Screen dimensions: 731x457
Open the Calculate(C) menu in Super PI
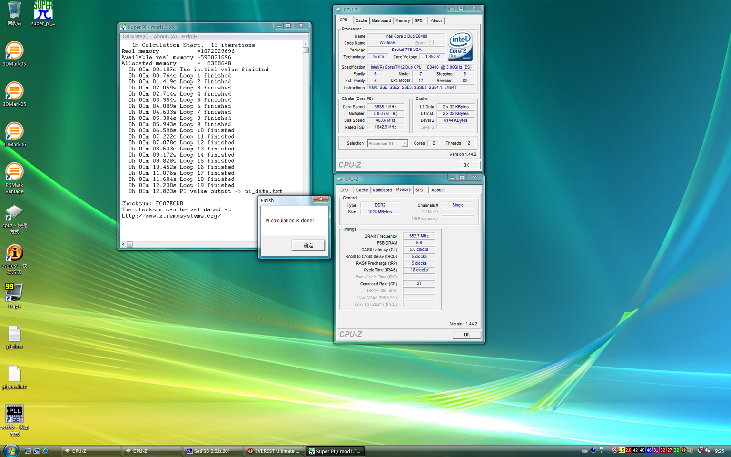[135, 36]
